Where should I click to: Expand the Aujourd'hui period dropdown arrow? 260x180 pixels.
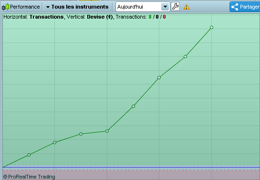[x=165, y=7]
